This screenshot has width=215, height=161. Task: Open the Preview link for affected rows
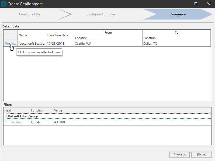coord(11,44)
